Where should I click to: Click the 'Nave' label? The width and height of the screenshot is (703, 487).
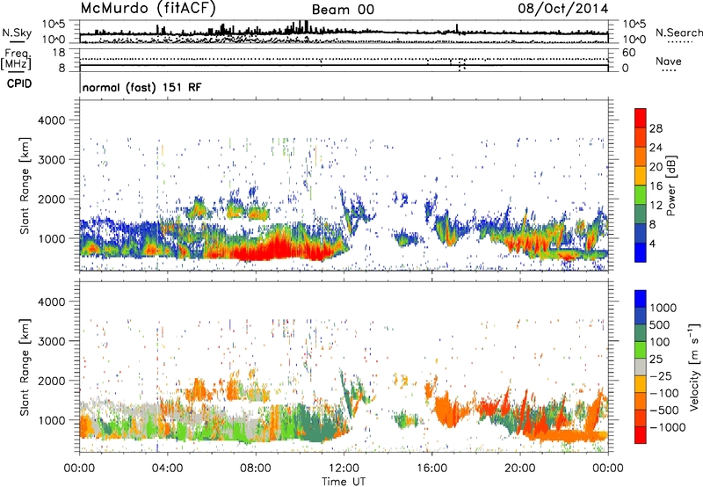668,62
